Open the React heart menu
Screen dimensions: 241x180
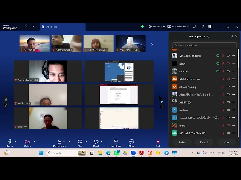(96, 143)
